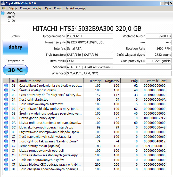This screenshot has height=177, width=173.
Task: Click raw value 002E000D001E
Action: (x=154, y=146)
